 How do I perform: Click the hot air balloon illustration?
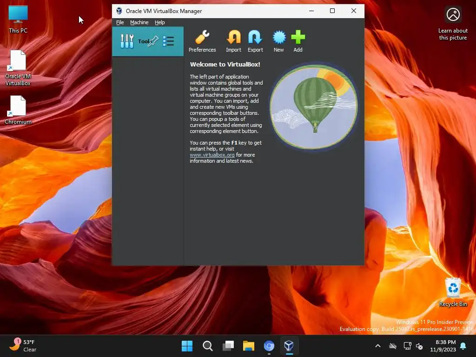pyautogui.click(x=314, y=107)
